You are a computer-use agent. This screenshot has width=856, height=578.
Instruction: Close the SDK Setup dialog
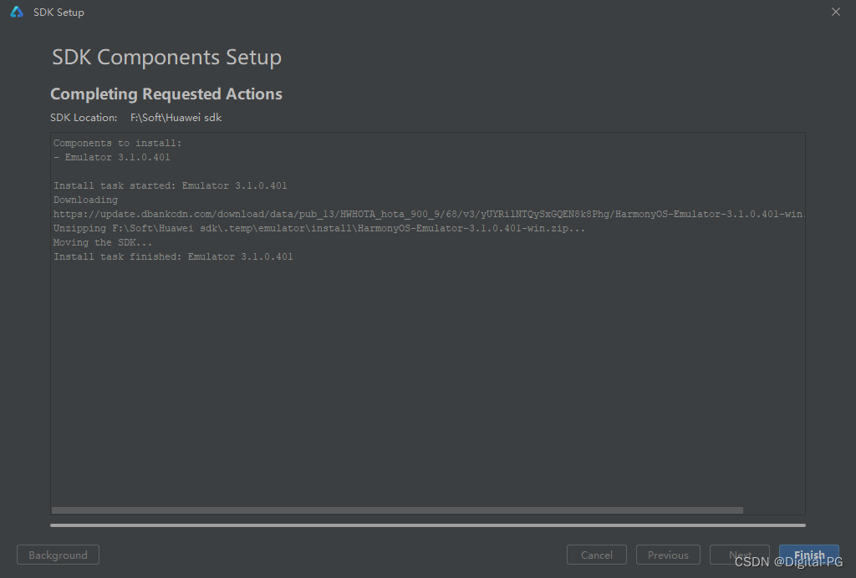[835, 12]
